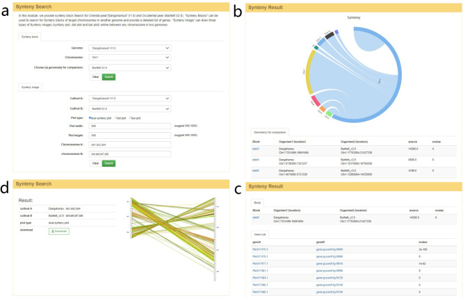Focus the Chromosomes A input field

pyautogui.click(x=130, y=144)
